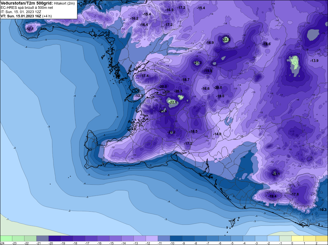The image size is (328, 245).
Task: Select the light green legend swatch right of -24
Action: (x=6, y=238)
